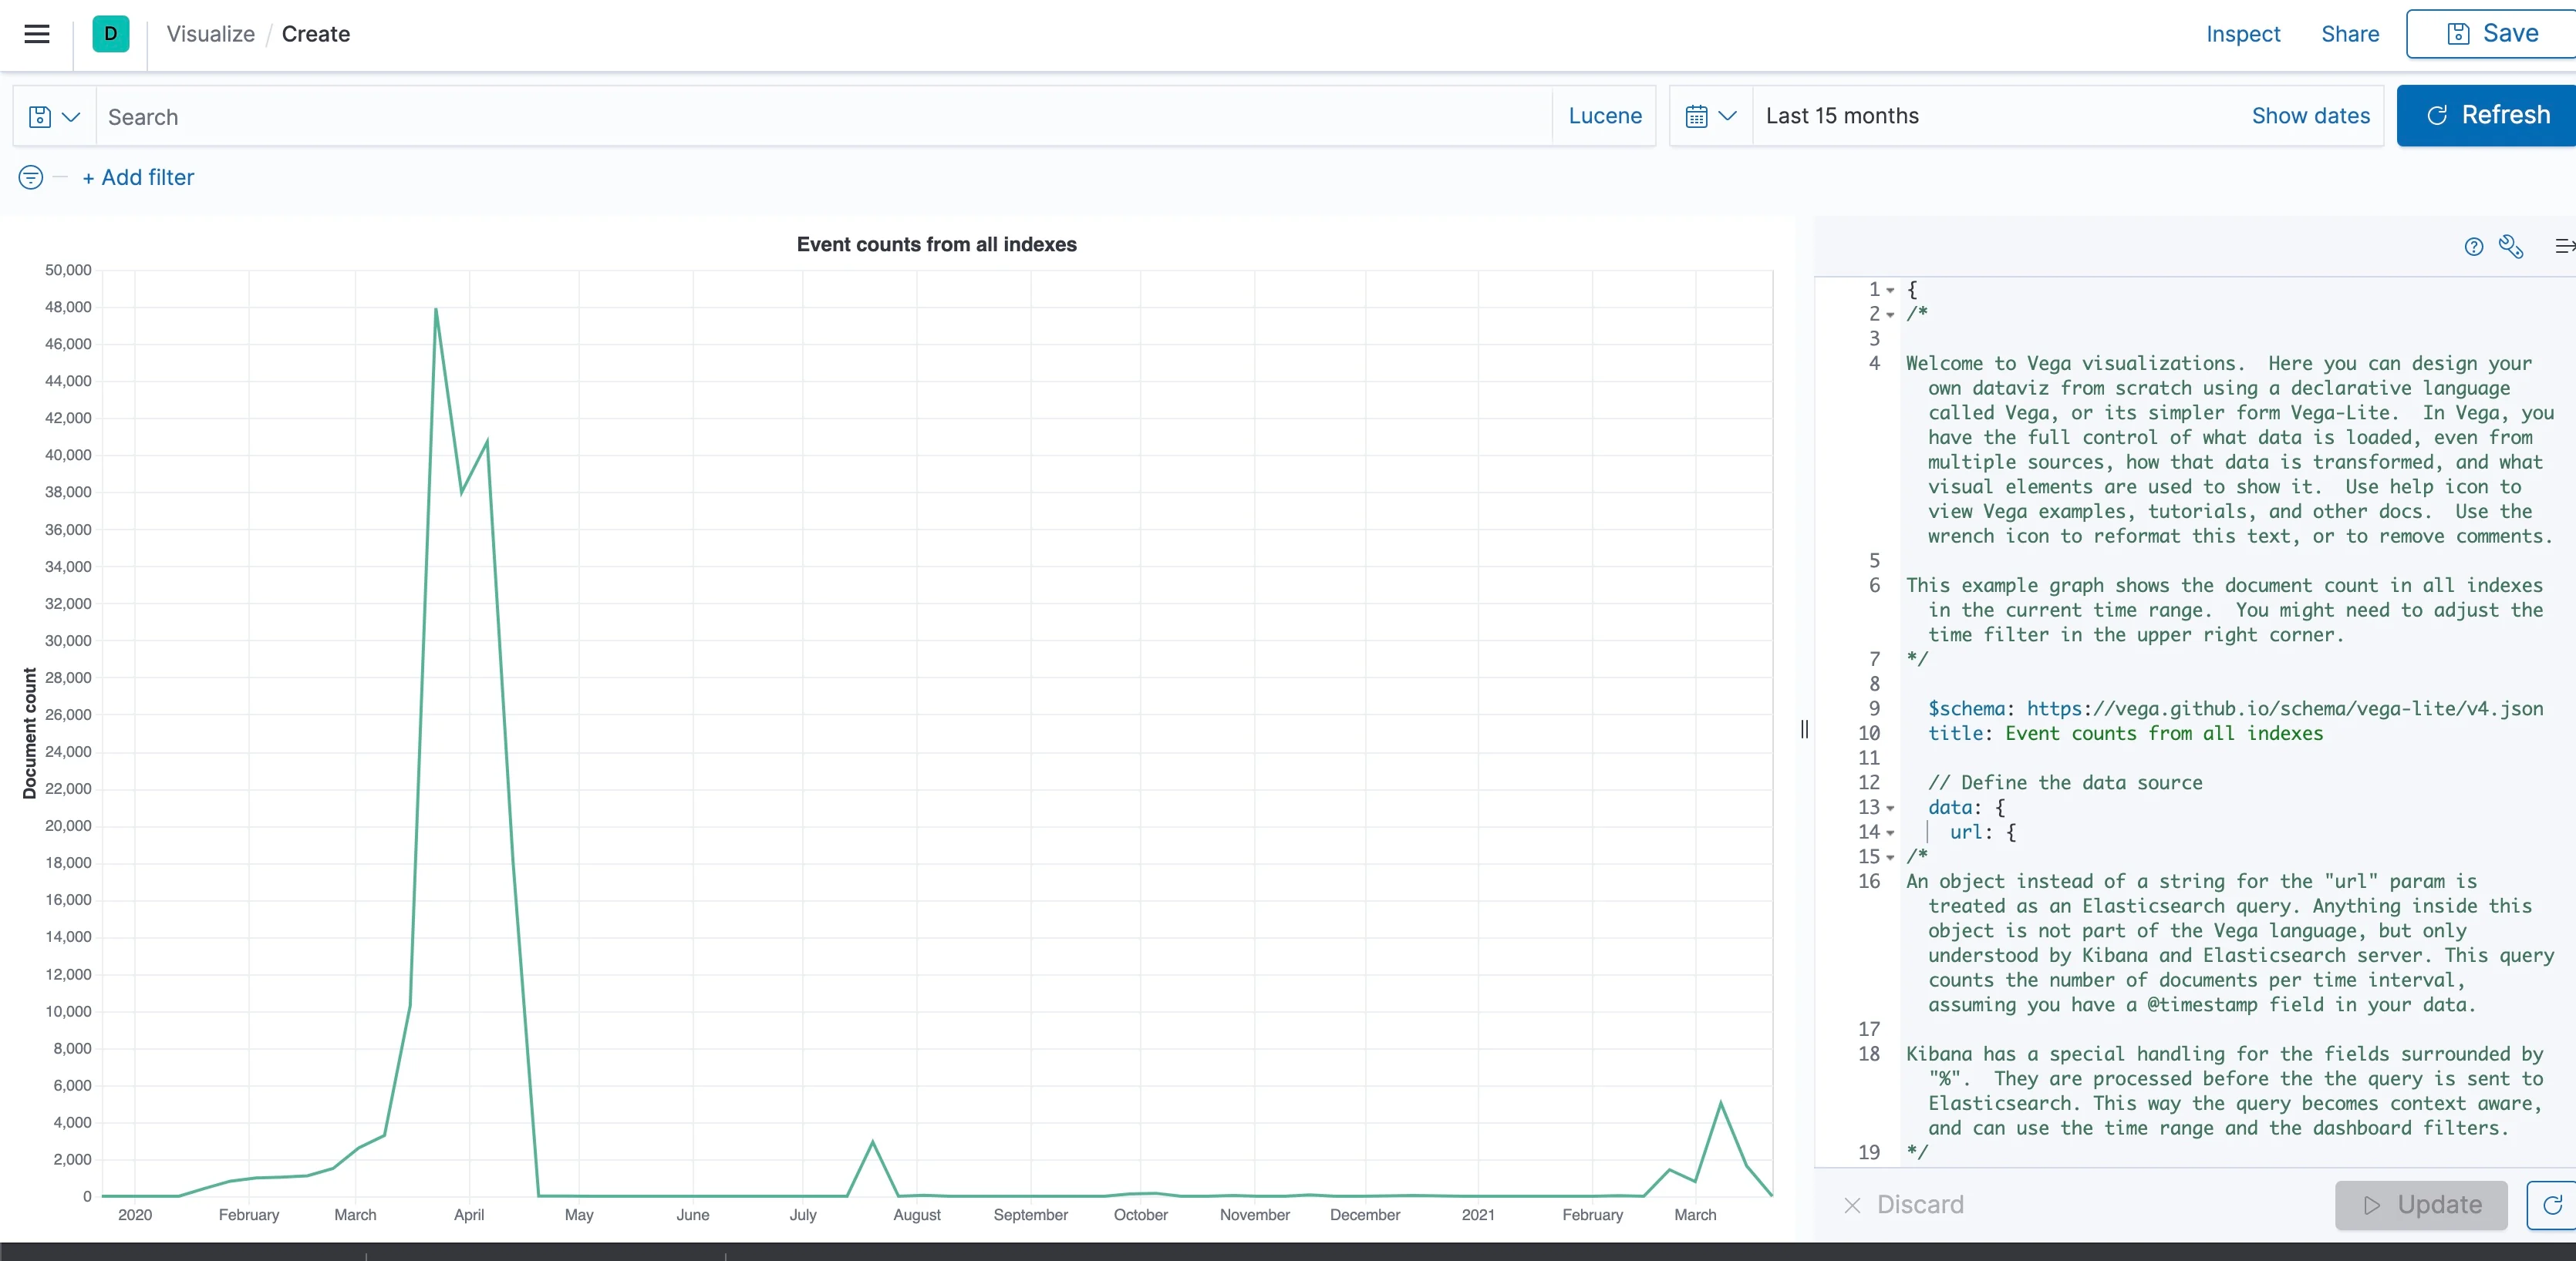The height and width of the screenshot is (1261, 2576).
Task: Open the calendar quick date menu
Action: (x=1710, y=117)
